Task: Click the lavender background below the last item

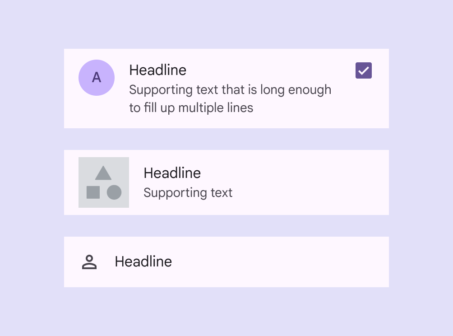Action: [226, 313]
